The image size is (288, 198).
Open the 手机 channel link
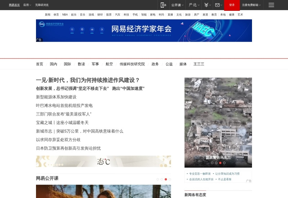[135, 14]
